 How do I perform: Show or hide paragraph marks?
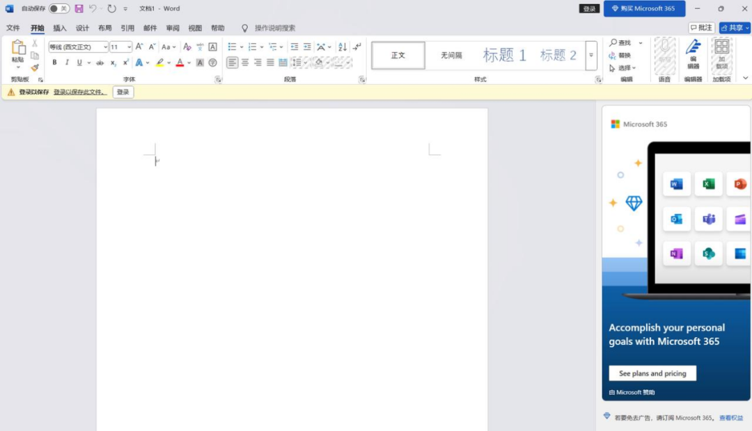(357, 47)
